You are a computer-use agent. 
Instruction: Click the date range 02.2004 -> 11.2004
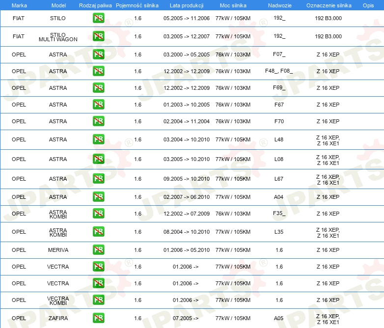point(187,121)
